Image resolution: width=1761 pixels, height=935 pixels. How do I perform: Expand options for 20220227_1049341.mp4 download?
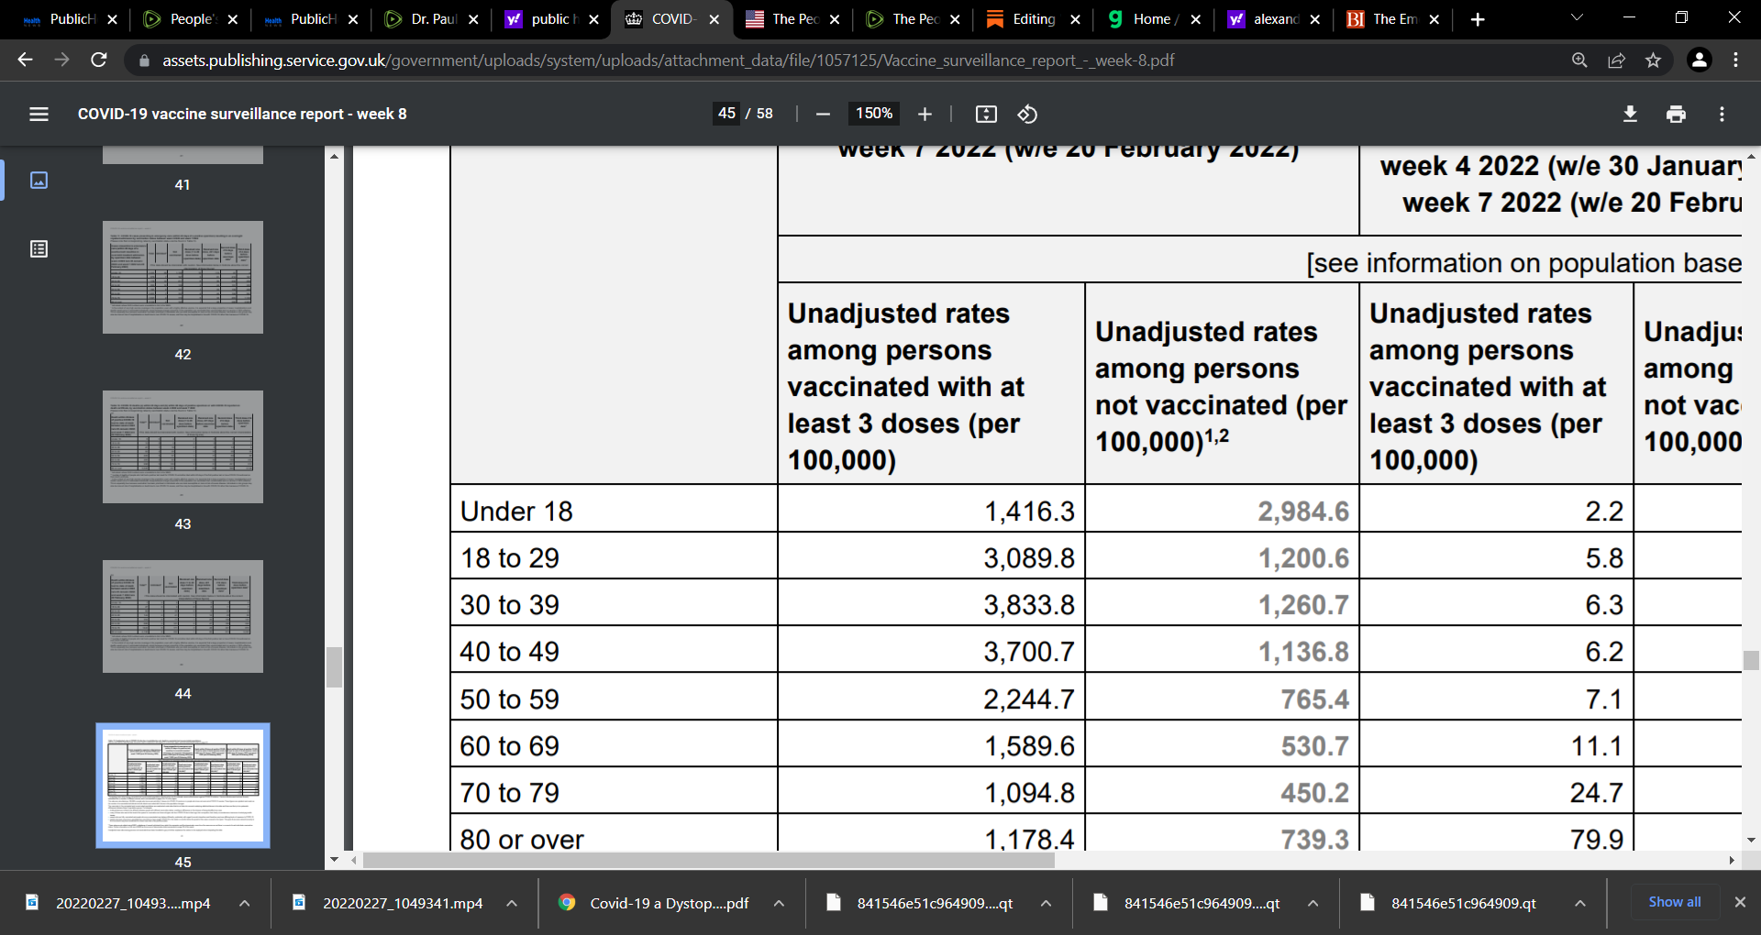click(512, 903)
